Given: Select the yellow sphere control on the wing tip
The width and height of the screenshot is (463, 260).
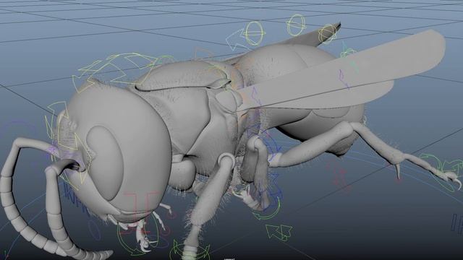Looking at the screenshot, I should click(x=328, y=33).
